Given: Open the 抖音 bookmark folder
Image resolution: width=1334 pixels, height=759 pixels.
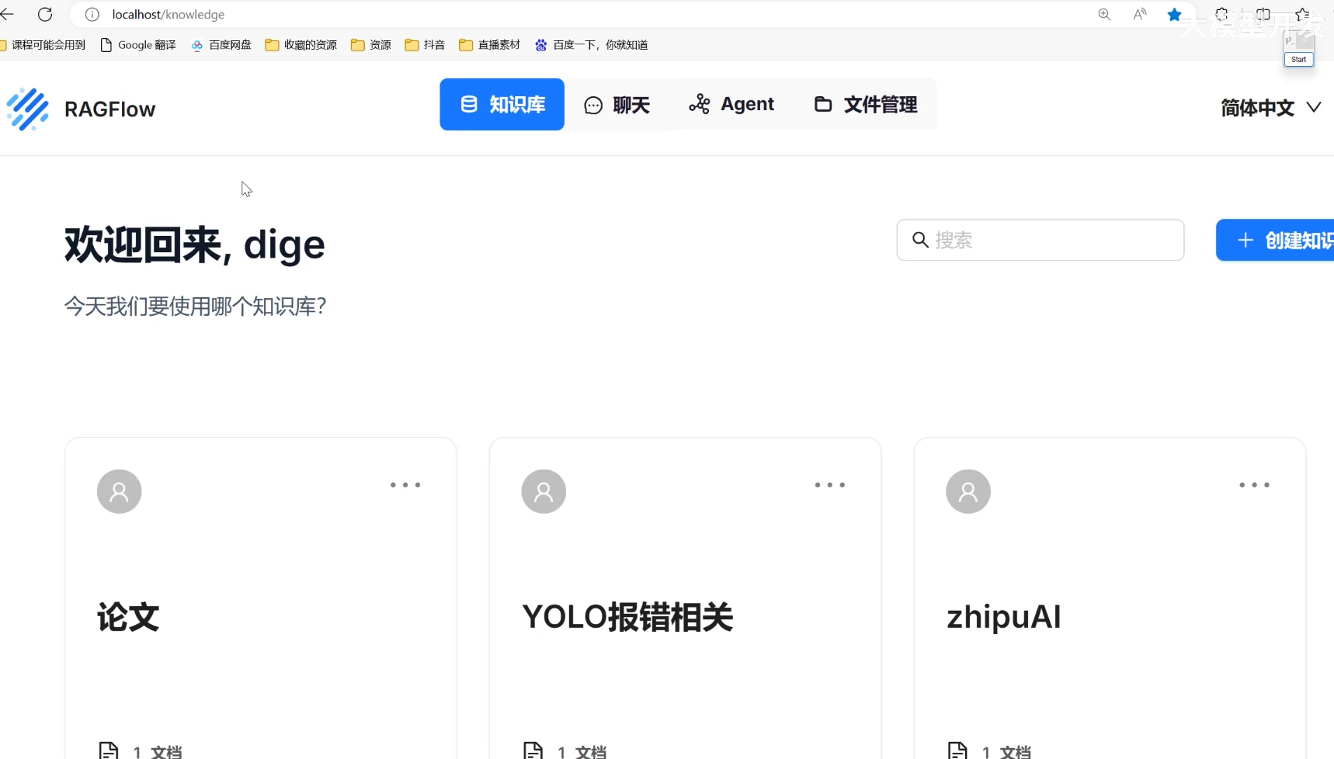Looking at the screenshot, I should [x=425, y=45].
